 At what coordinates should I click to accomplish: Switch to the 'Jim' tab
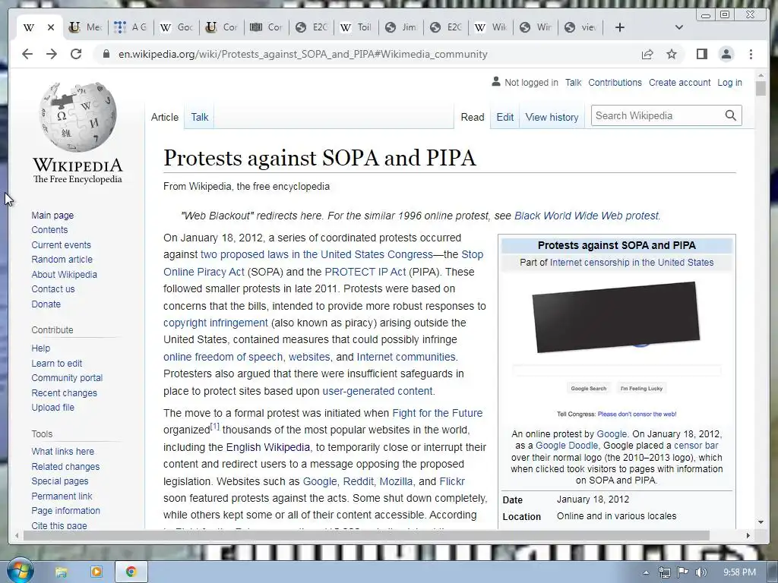pos(401,27)
